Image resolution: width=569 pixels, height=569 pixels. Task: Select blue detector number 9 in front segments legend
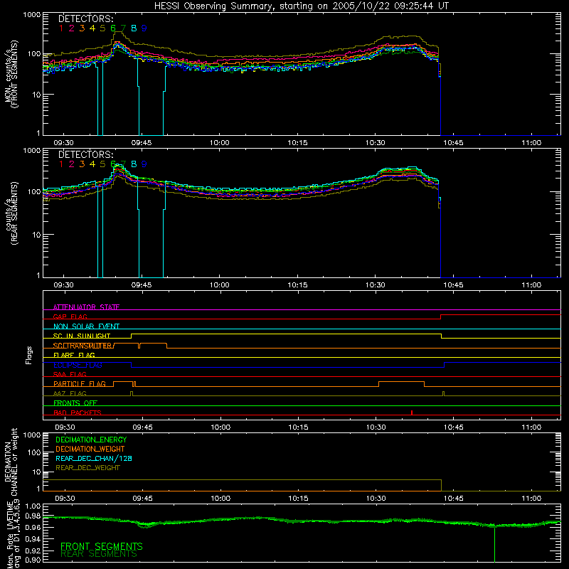(x=144, y=28)
